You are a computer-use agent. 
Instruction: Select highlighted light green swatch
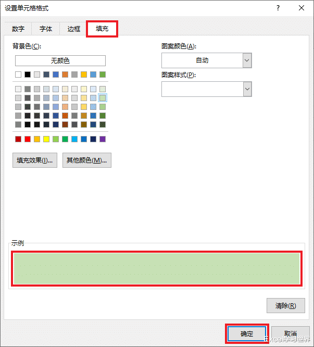pos(103,98)
